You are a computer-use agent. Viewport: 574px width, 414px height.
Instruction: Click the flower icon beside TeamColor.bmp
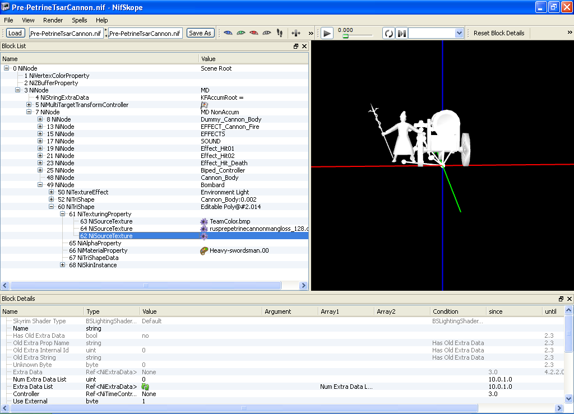pyautogui.click(x=204, y=222)
